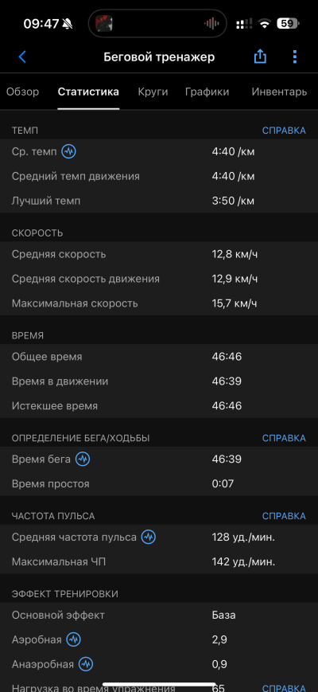Tap the Dynamic Island now-playing thumbnail
The image size is (318, 692).
[104, 23]
